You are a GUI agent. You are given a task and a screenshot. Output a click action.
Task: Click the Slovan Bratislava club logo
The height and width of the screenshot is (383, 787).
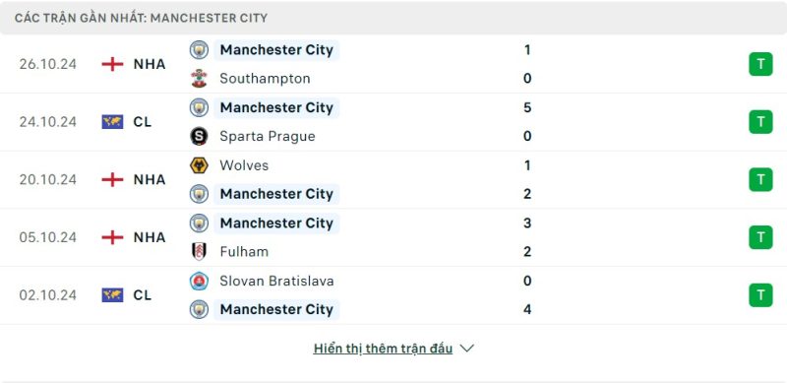(x=199, y=281)
